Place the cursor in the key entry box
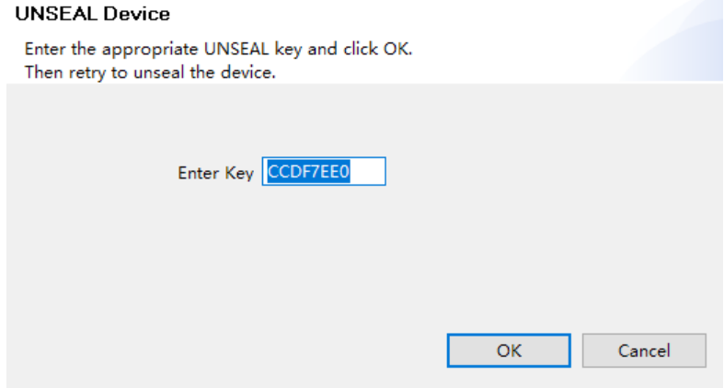Screen dimensions: 724x388 [324, 172]
